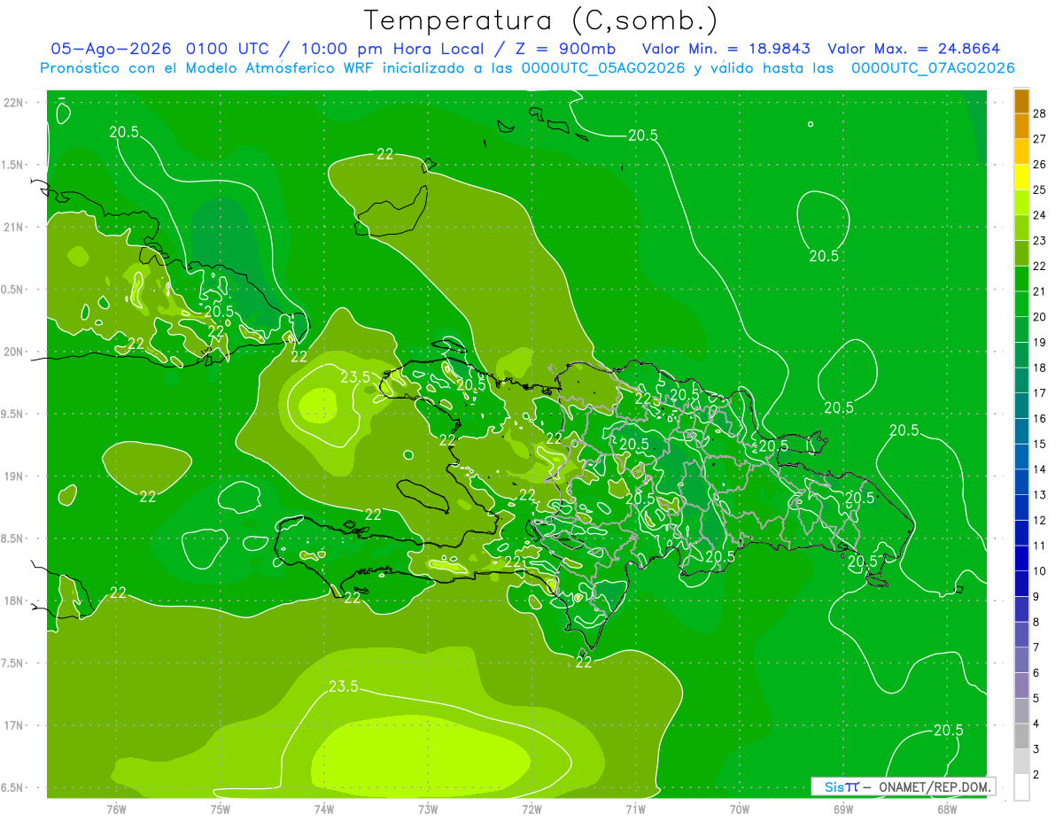1063x821 pixels.
Task: Click the legend scale number "10"
Action: coord(1039,571)
